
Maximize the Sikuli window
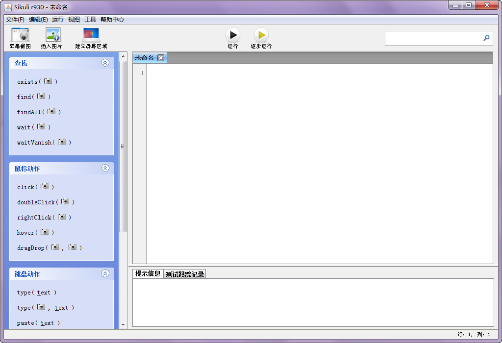pos(468,5)
